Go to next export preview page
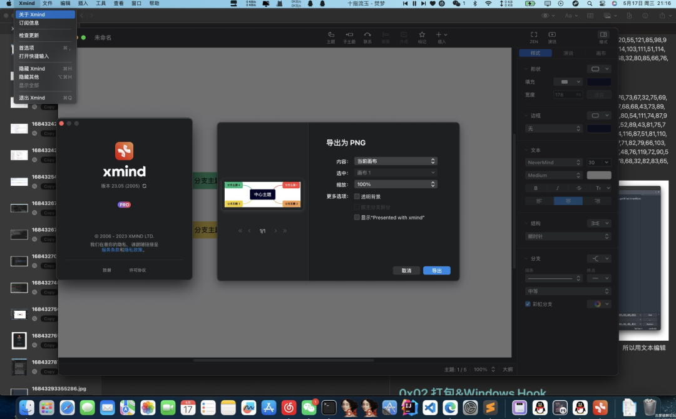Viewport: 676px width, 419px height. click(275, 231)
